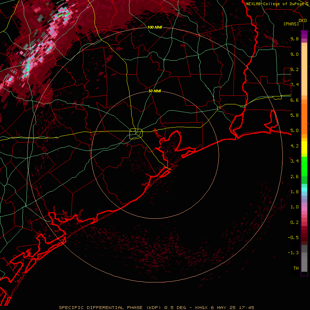The image size is (310, 310).
Task: Click the yellow band of the color bar
Action: 304,147
